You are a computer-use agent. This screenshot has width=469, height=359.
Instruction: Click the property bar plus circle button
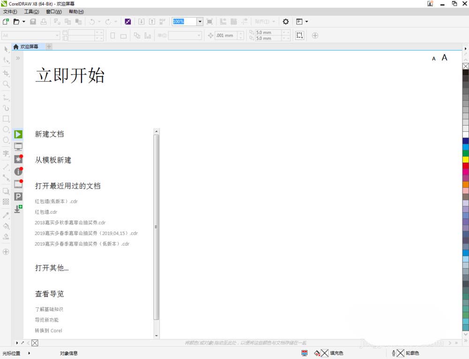[315, 36]
